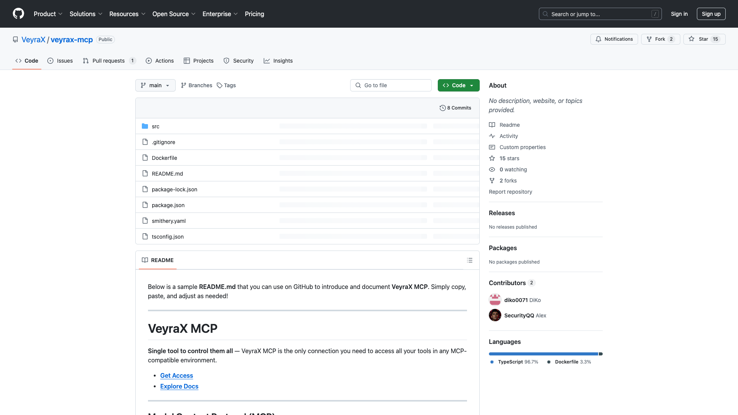Click the Get Access link
The width and height of the screenshot is (738, 415).
click(x=176, y=375)
